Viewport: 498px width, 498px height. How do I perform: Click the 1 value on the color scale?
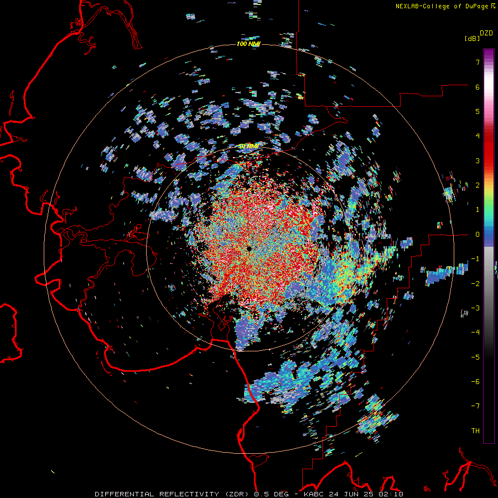click(478, 210)
